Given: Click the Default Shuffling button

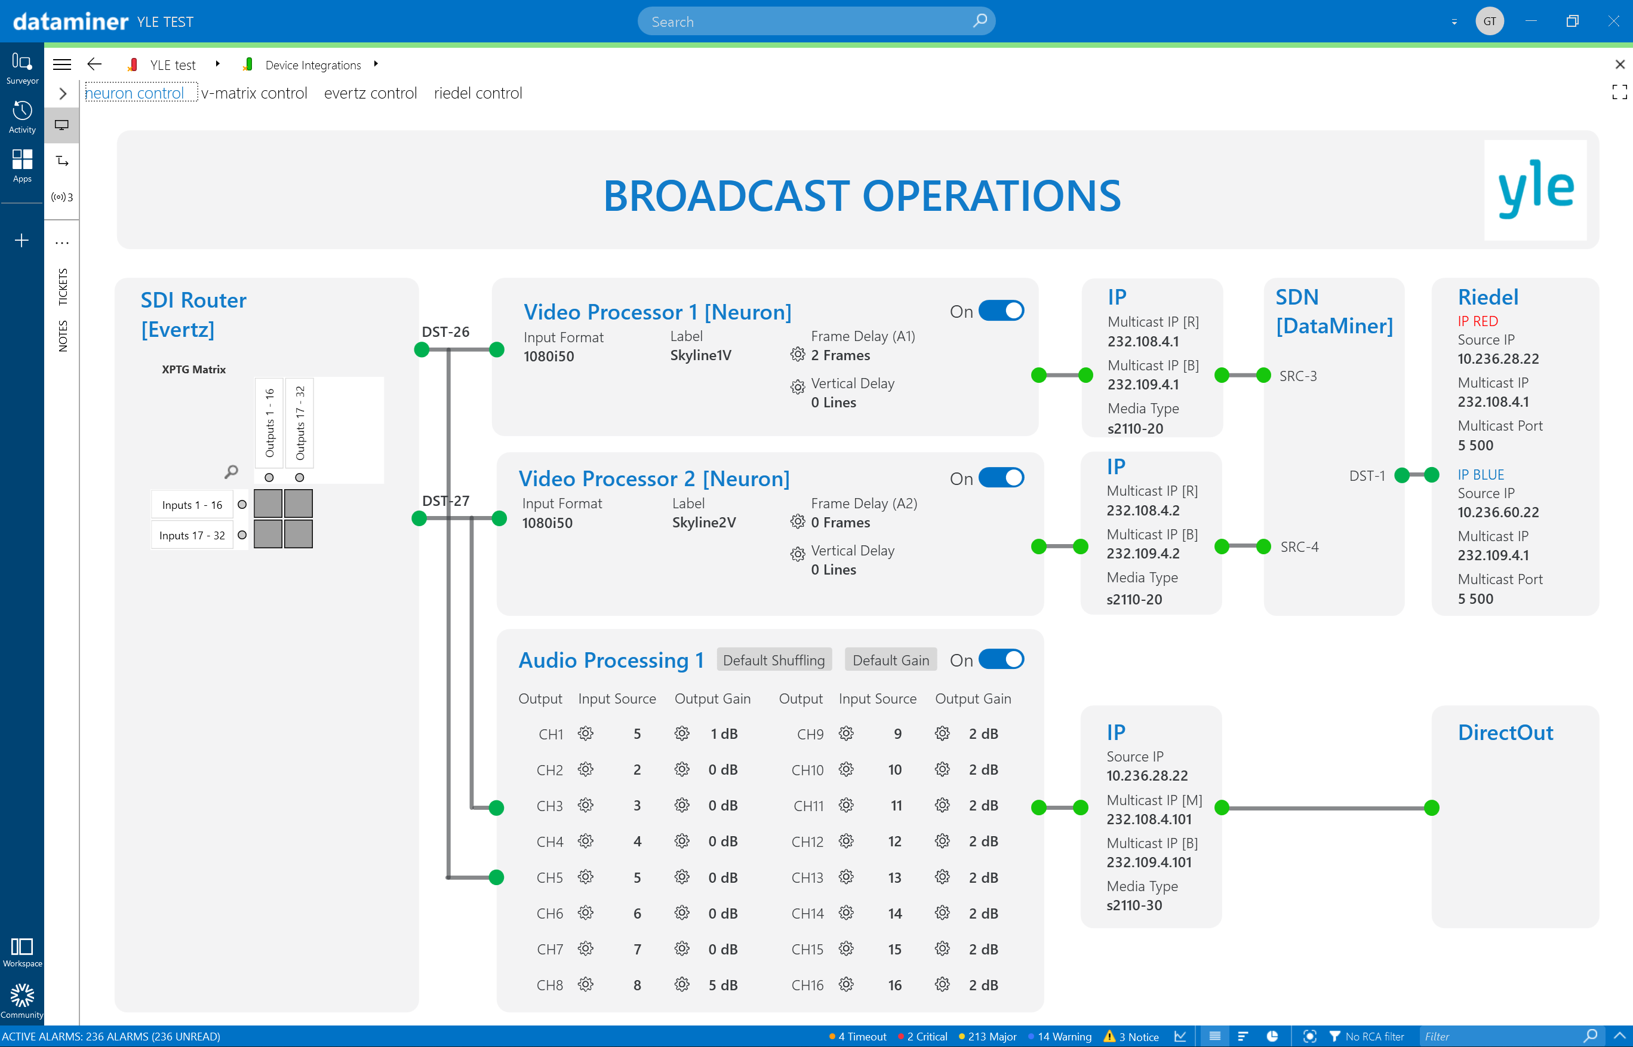Looking at the screenshot, I should (774, 660).
